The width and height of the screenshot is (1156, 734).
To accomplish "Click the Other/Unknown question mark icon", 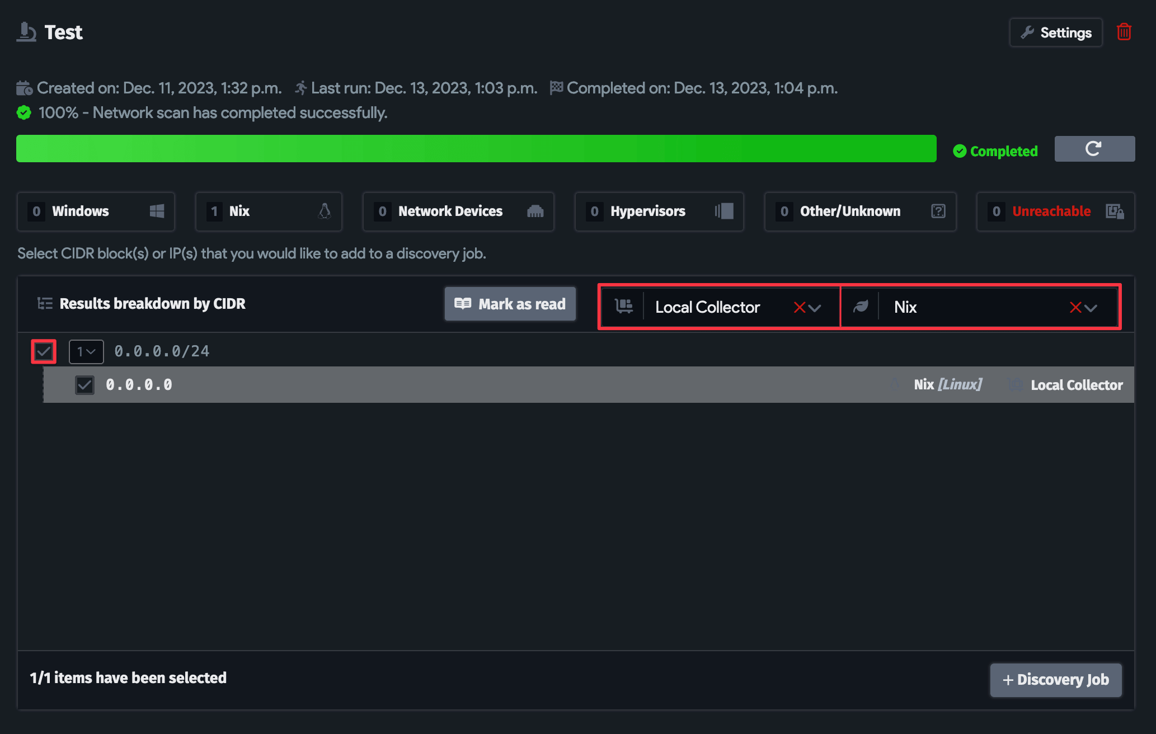I will coord(938,211).
